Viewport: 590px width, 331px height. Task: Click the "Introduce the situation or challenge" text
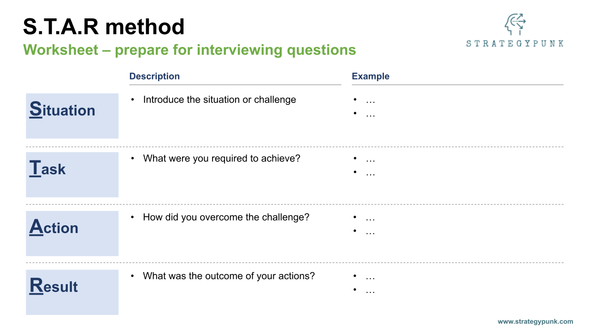pos(219,100)
